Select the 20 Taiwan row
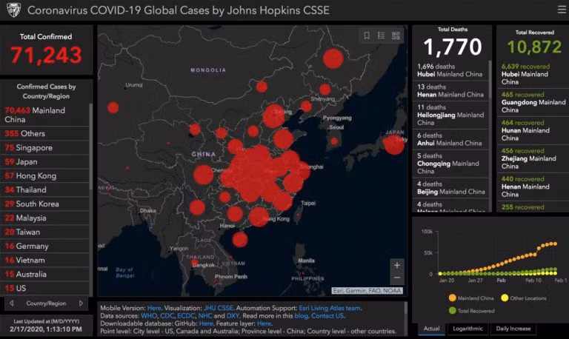This screenshot has width=569, height=339. [44, 232]
